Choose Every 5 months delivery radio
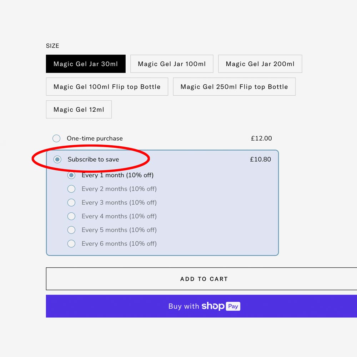 click(71, 230)
